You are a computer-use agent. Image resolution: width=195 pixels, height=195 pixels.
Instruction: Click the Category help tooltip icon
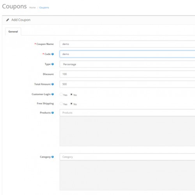click(53, 157)
